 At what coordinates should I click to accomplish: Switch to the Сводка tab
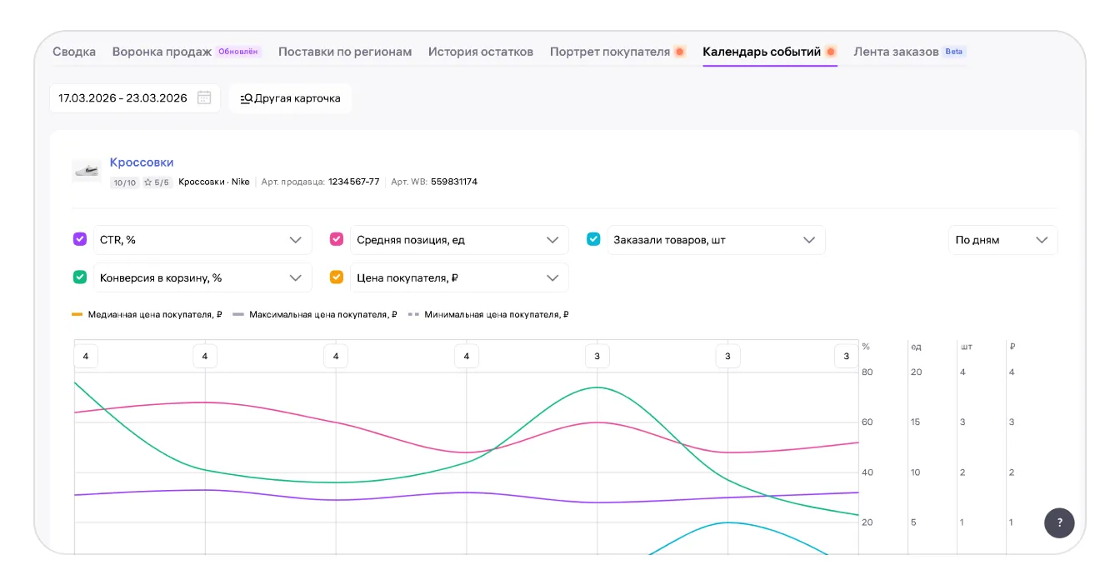coord(74,52)
